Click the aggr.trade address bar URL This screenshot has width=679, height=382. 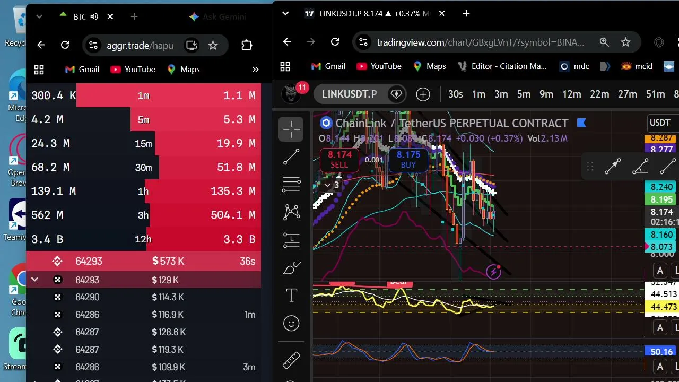click(x=140, y=45)
